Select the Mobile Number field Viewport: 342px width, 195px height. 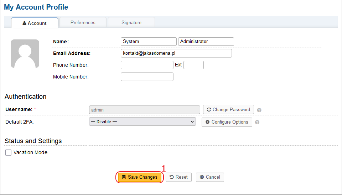(147, 77)
